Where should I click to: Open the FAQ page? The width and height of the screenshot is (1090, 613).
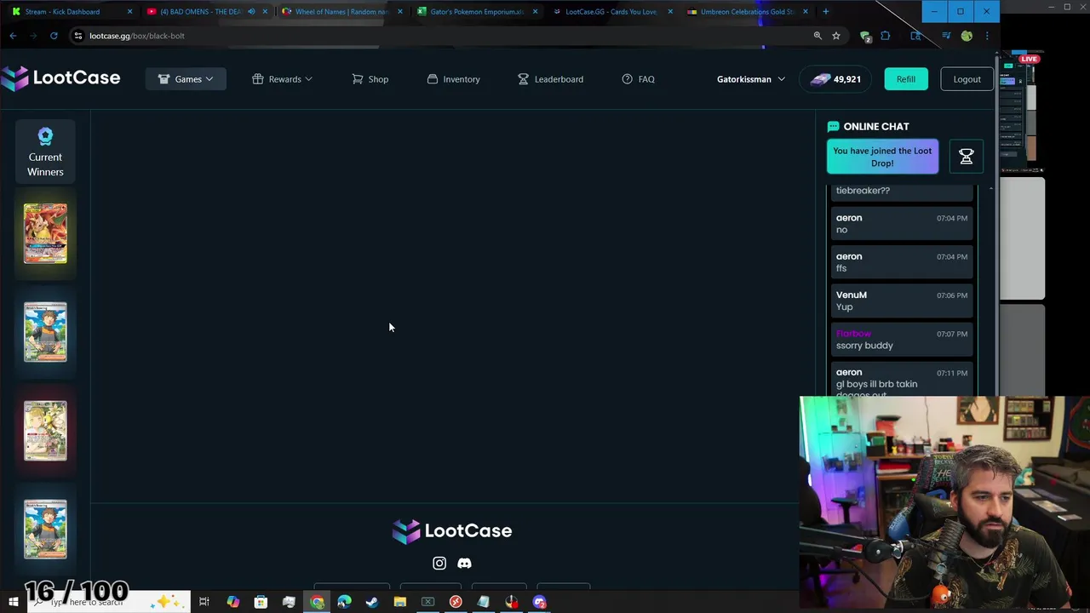(x=639, y=79)
